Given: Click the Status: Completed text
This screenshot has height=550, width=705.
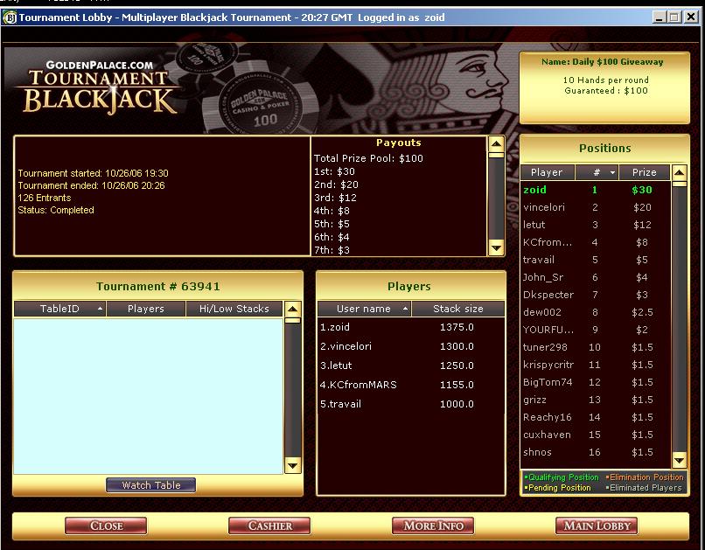Looking at the screenshot, I should click(56, 210).
